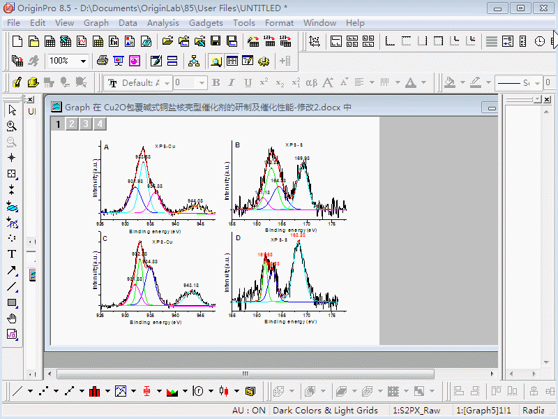558x419 pixels.
Task: Open the Default font name dropdown
Action: [x=165, y=83]
